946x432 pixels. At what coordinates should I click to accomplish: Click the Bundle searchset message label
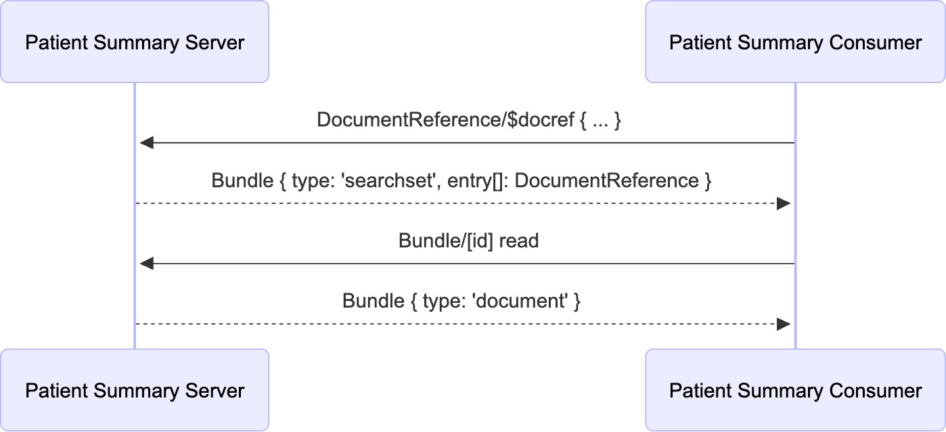pos(461,181)
